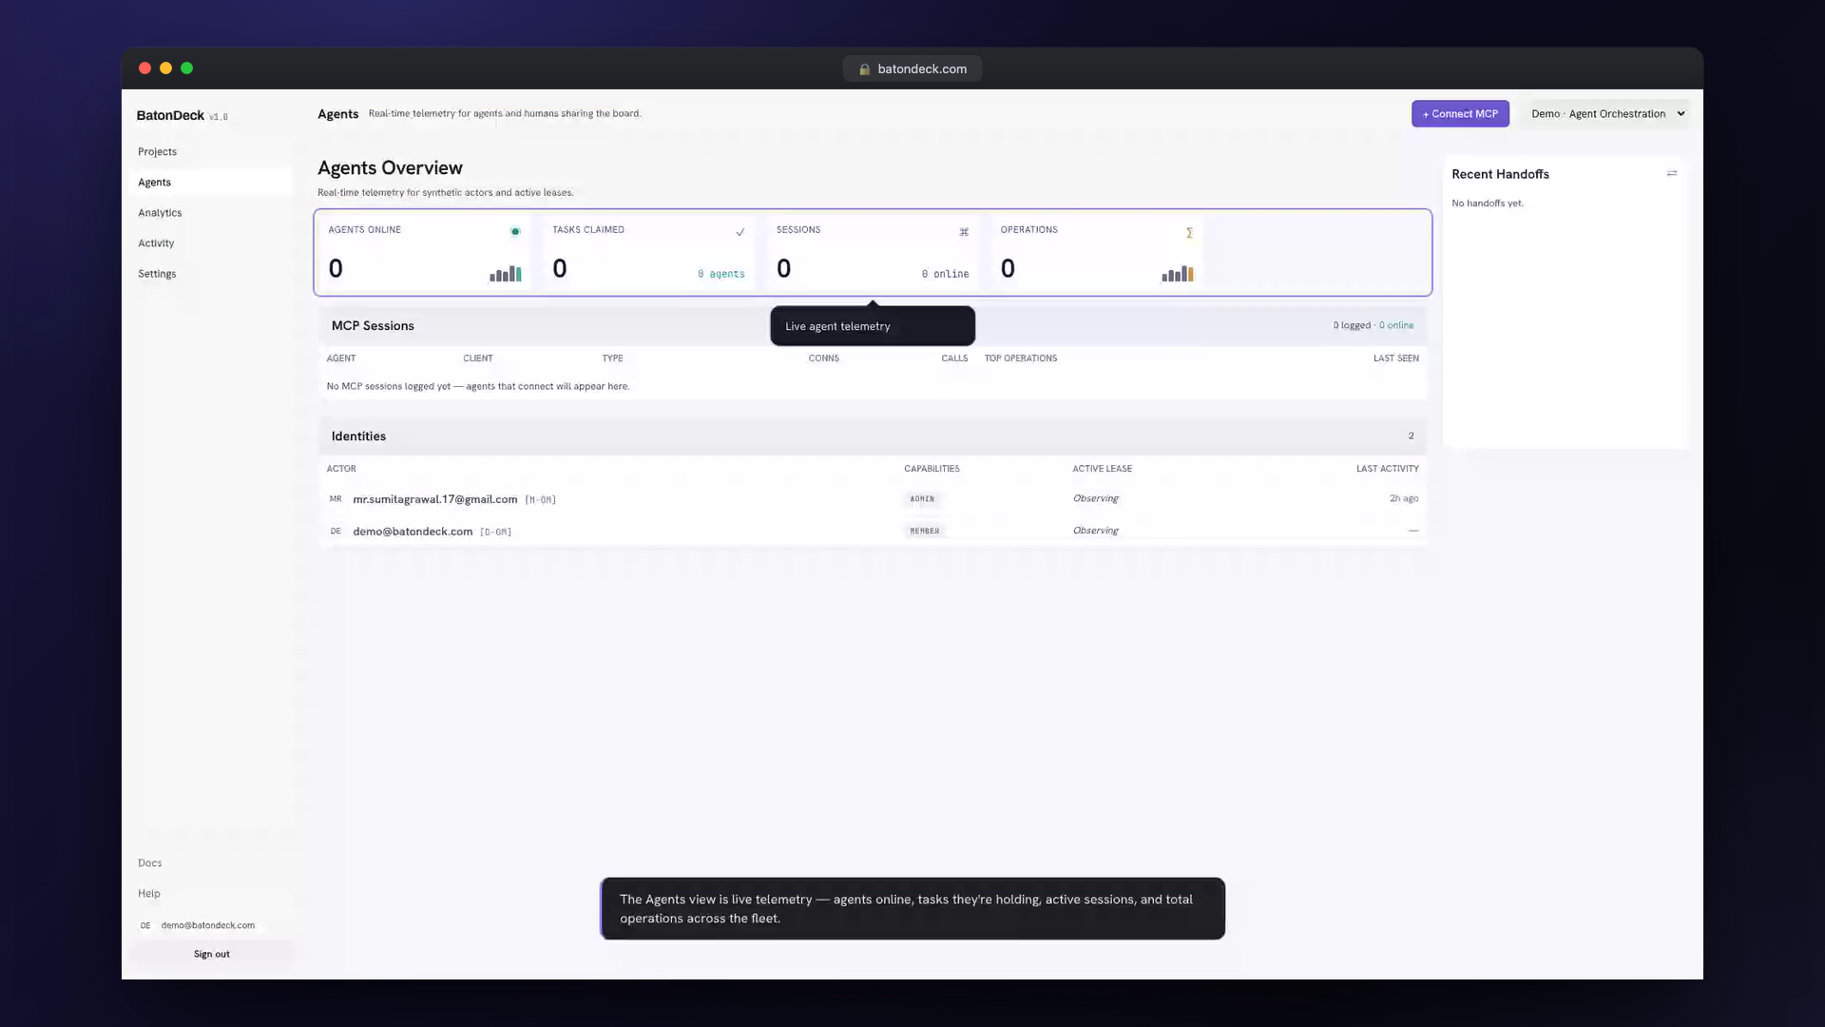Click the green maximize window button
This screenshot has height=1027, width=1825.
(x=187, y=68)
